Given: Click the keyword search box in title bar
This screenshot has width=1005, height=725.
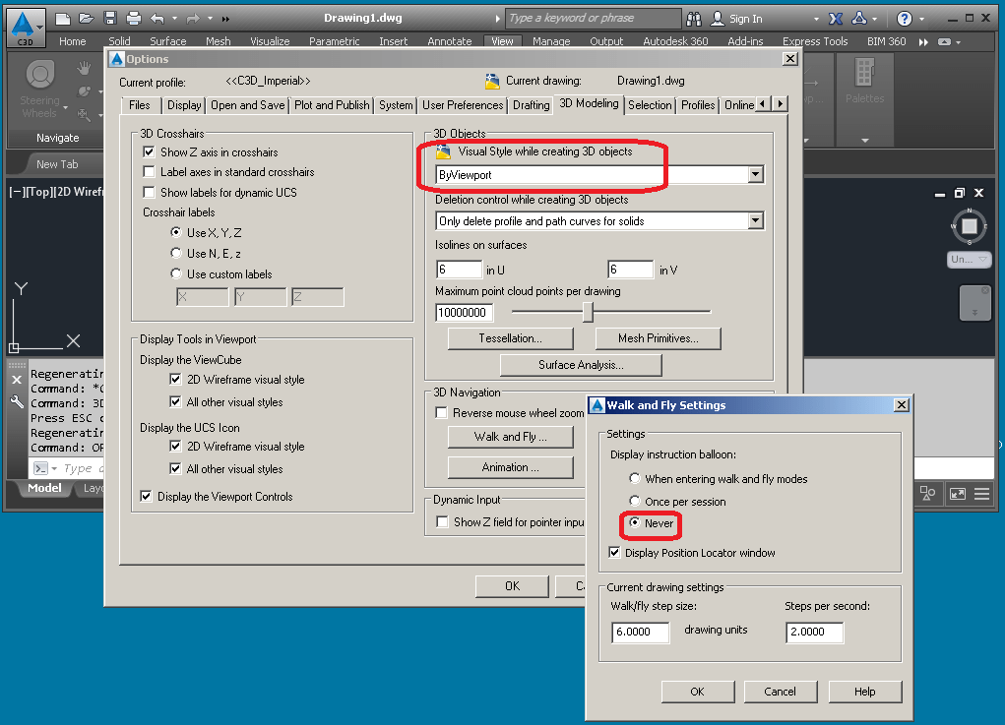Looking at the screenshot, I should [x=593, y=18].
